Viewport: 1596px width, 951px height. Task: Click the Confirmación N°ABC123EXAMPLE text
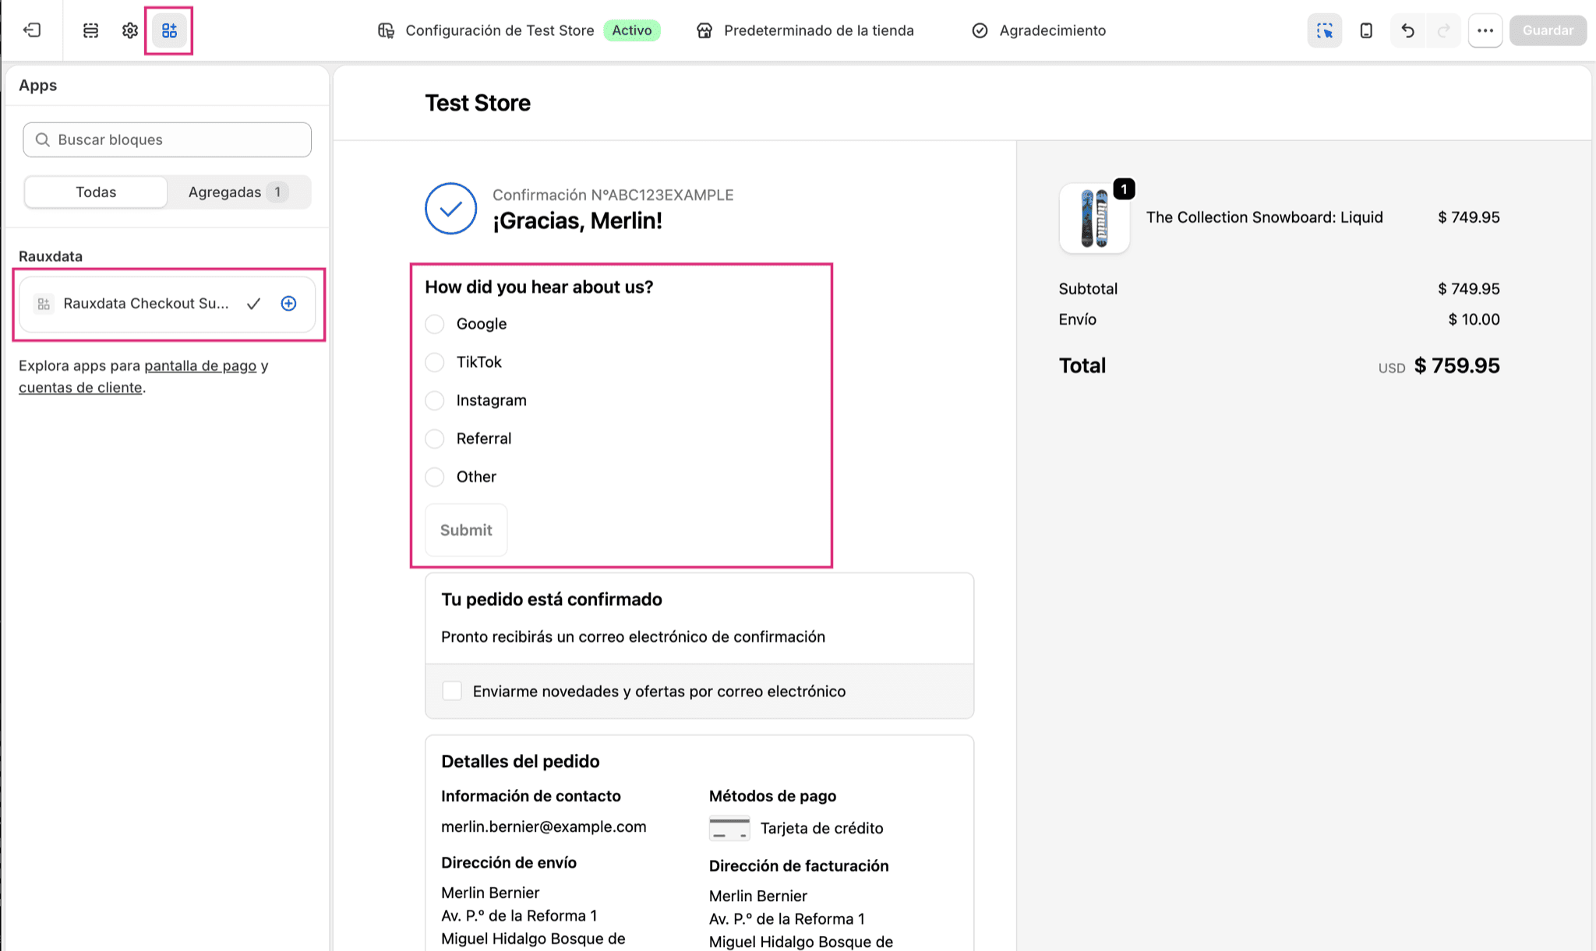613,195
